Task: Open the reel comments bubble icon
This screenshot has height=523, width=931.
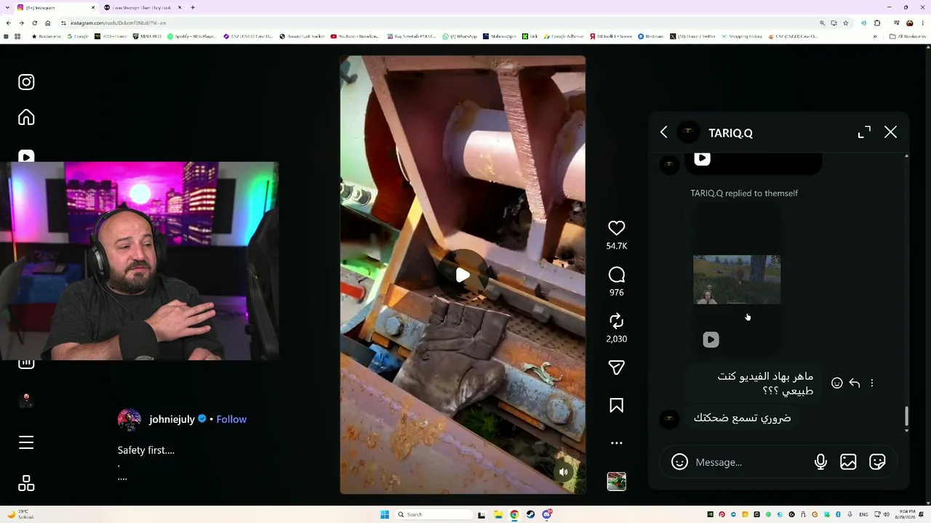Action: 616,275
